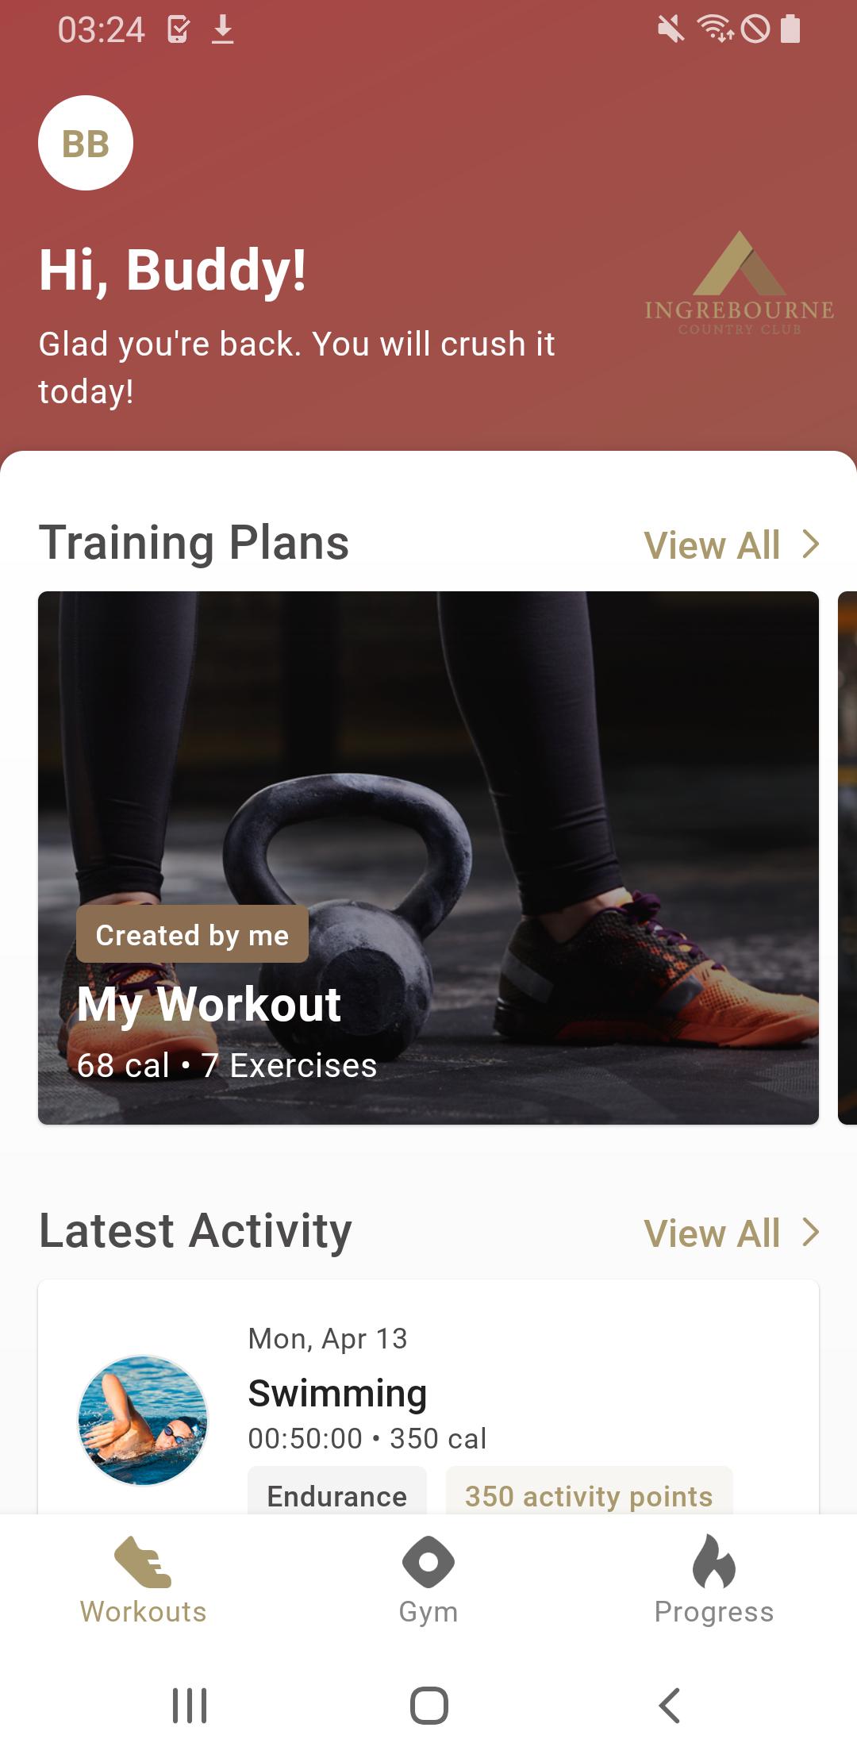Tap the download icon in status bar
This screenshot has height=1762, width=857.
click(x=223, y=30)
